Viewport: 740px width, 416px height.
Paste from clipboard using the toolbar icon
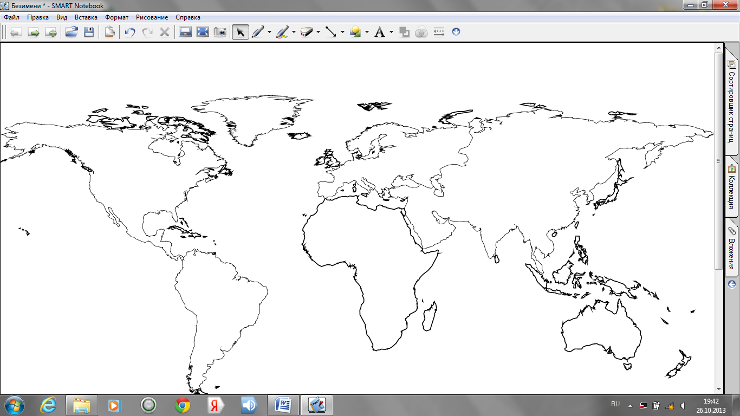tap(110, 32)
